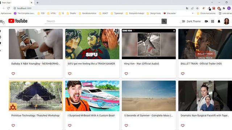Open the JS bookmarks folder
Screen dimensions: 232x130
coord(61,13)
